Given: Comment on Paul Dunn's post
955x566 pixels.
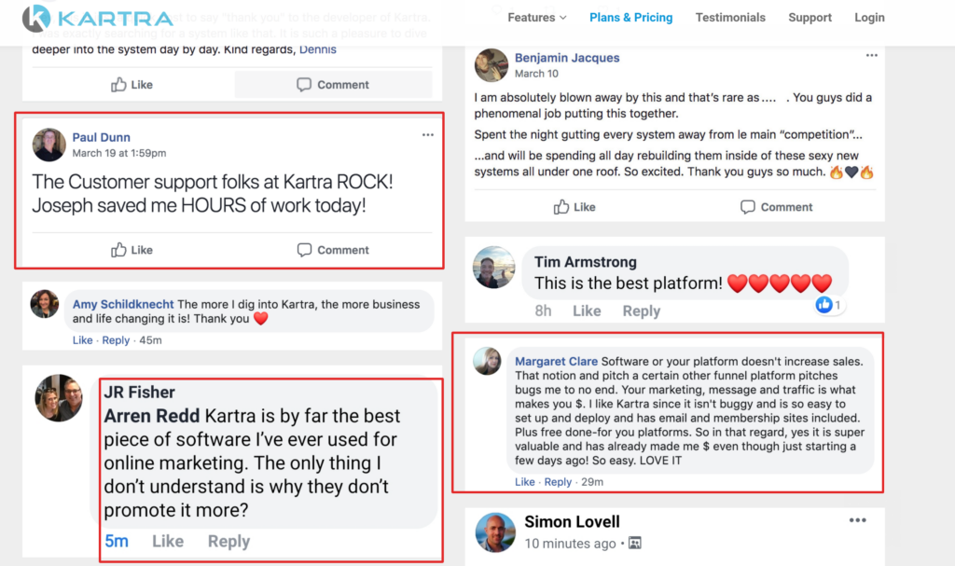Looking at the screenshot, I should [x=333, y=250].
